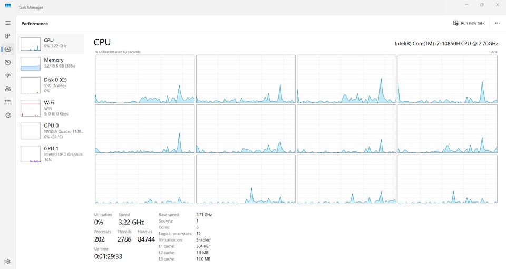This screenshot has height=269, width=506.
Task: Select GPU 1 Intel UHD Graphics item
Action: click(51, 153)
